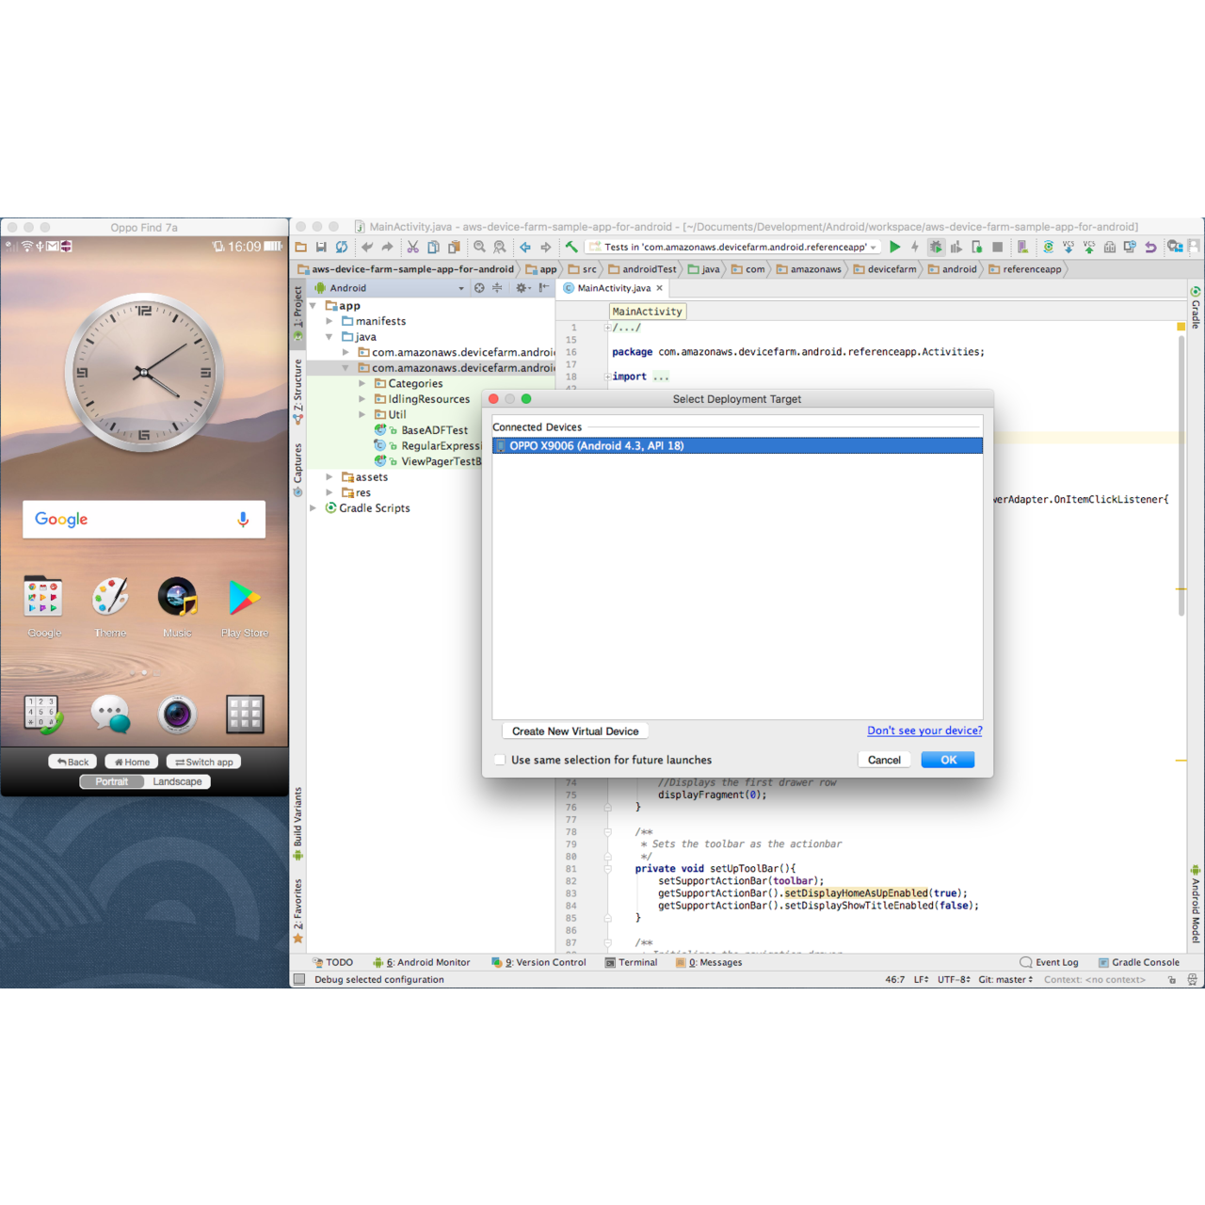Click the Save All disk icon
The image size is (1205, 1205).
[321, 247]
